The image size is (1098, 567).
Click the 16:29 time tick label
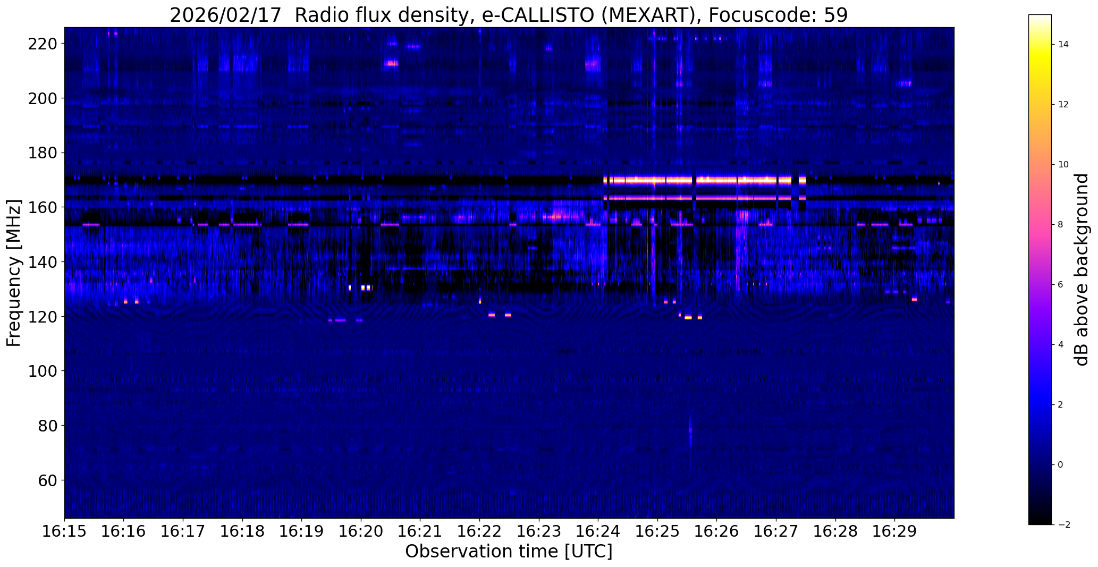[895, 531]
